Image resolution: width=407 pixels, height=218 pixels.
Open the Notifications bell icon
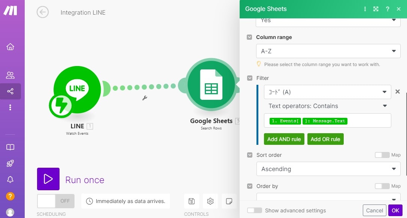pos(10,179)
